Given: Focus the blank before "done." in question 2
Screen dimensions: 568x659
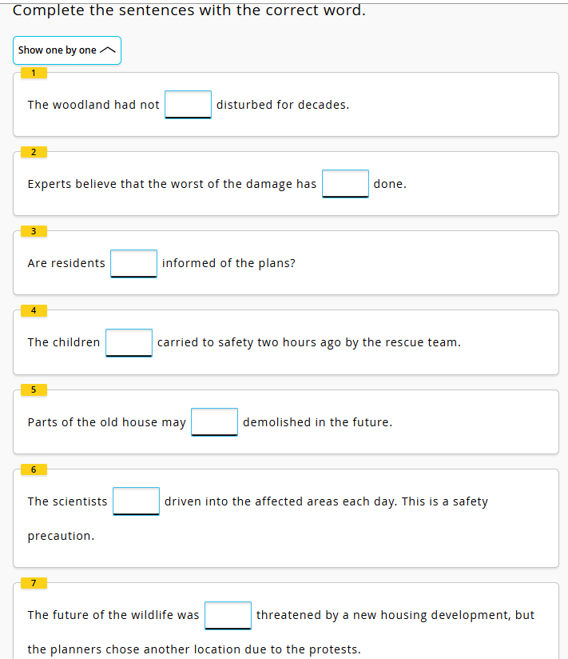Looking at the screenshot, I should [x=345, y=183].
